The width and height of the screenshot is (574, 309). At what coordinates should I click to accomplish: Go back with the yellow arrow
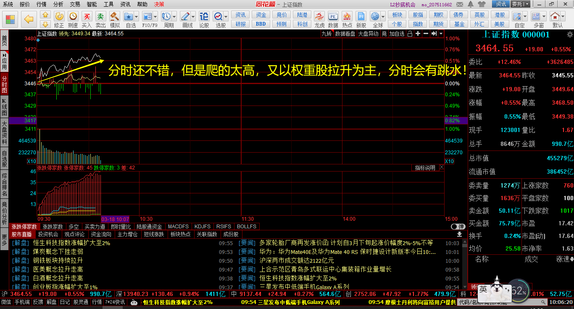pyautogui.click(x=29, y=19)
